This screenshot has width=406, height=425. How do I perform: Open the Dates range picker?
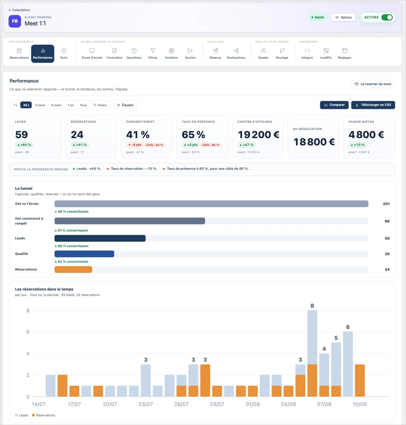pos(100,105)
